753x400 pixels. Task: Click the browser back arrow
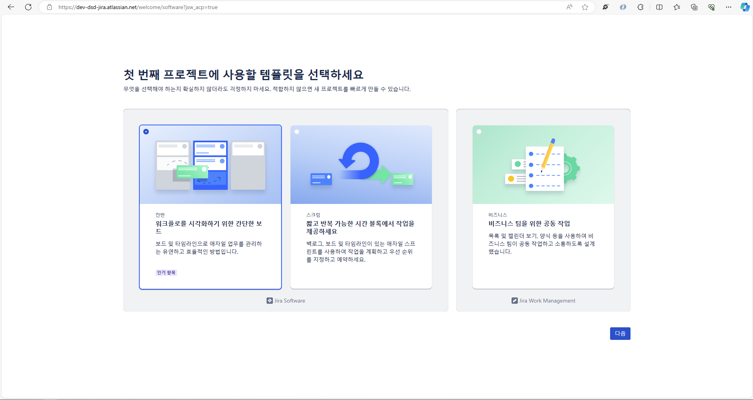click(11, 7)
